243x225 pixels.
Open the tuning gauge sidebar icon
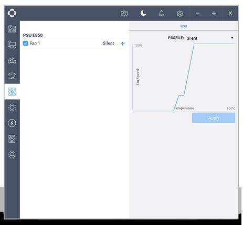pyautogui.click(x=12, y=76)
